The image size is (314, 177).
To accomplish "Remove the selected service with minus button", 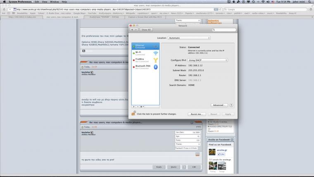I will tap(138, 106).
